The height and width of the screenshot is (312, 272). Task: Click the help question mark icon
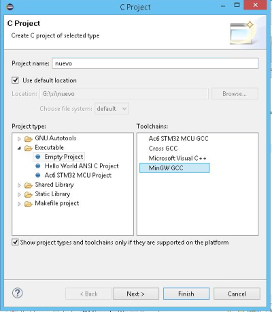point(17,293)
